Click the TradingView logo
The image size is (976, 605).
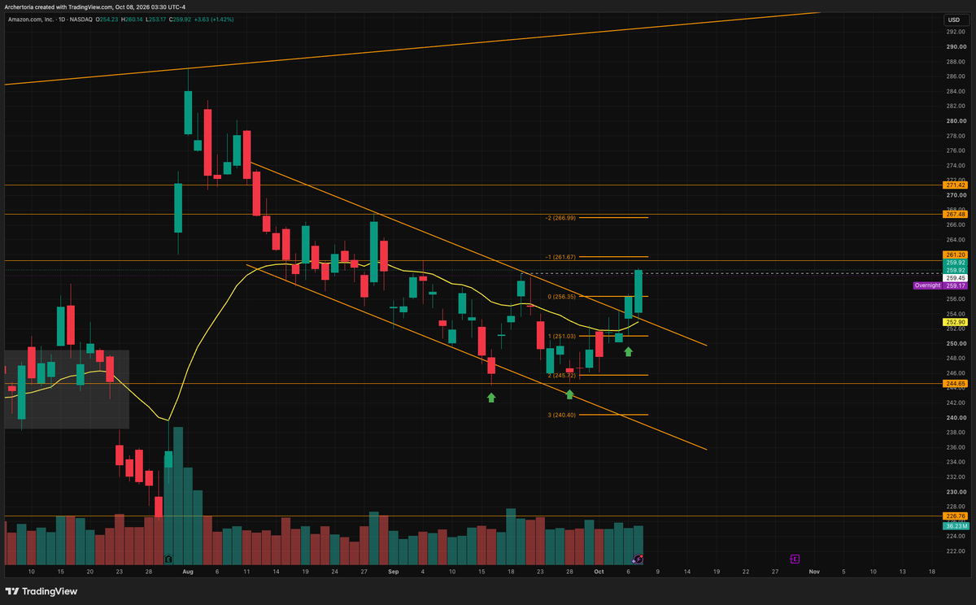point(41,591)
